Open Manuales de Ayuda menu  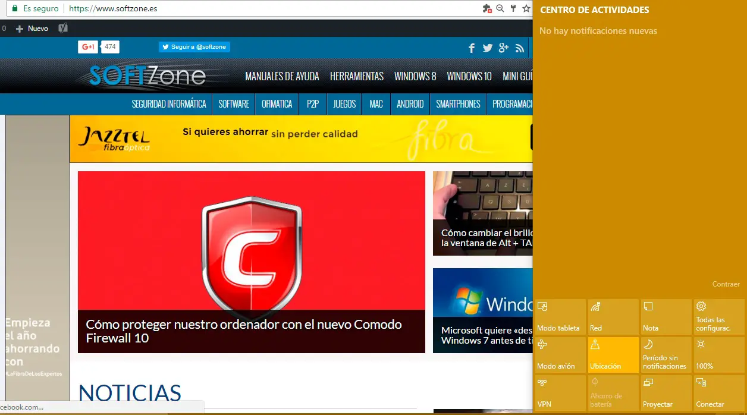(282, 76)
